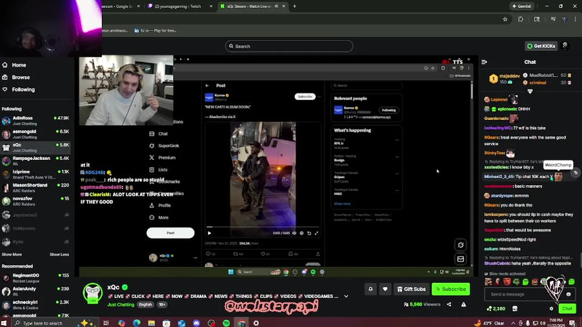Mute the tweet video volume icon
This screenshot has height=327, width=582.
294,233
